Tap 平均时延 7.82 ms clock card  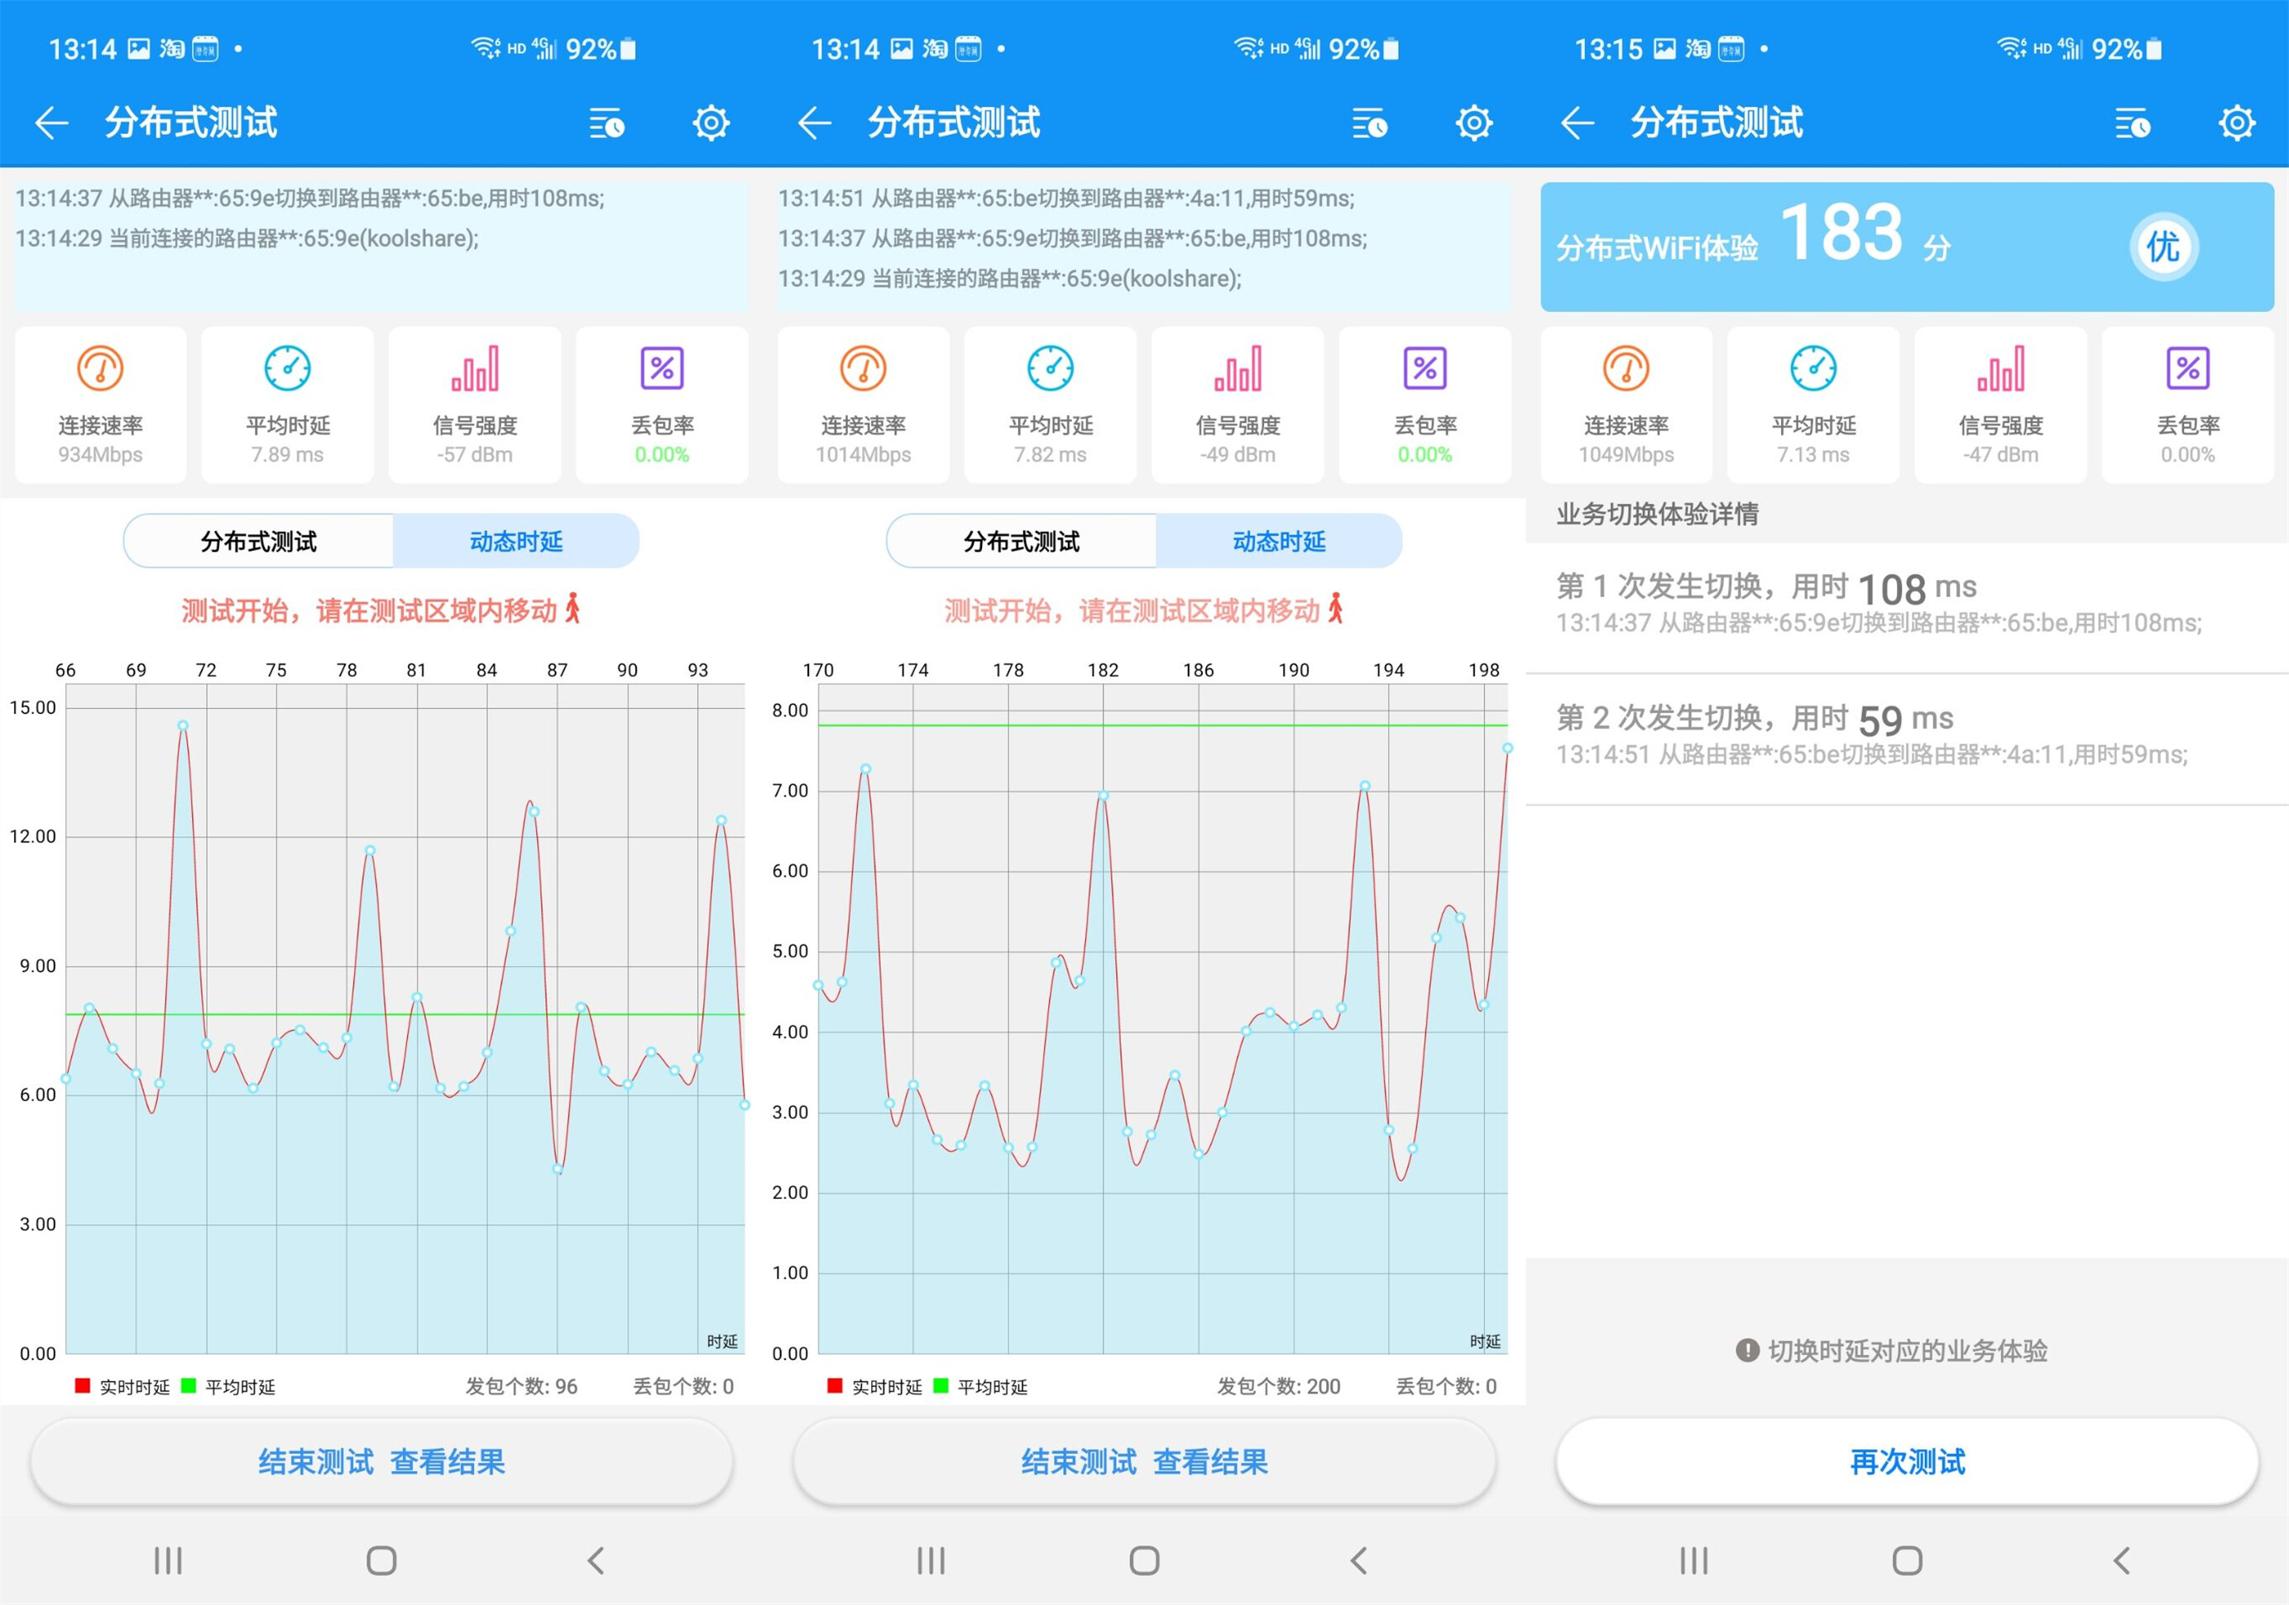(1050, 405)
